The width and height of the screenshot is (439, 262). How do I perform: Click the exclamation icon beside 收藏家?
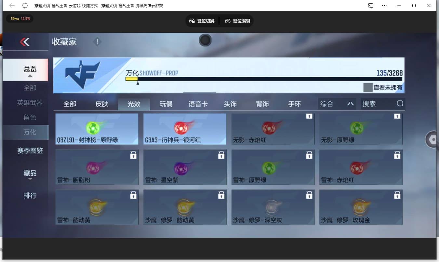tap(97, 42)
